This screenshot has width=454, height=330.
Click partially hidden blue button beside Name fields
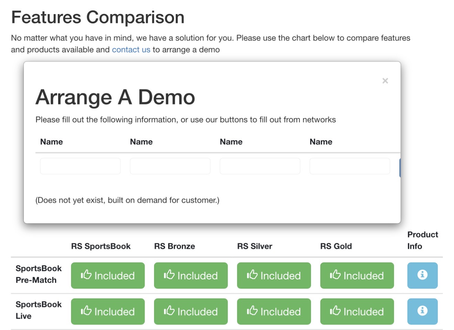pyautogui.click(x=400, y=168)
